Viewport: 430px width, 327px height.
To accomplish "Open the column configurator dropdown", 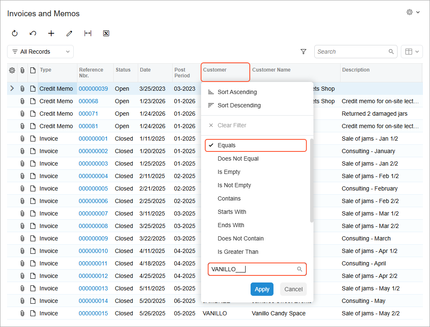I will pyautogui.click(x=412, y=52).
